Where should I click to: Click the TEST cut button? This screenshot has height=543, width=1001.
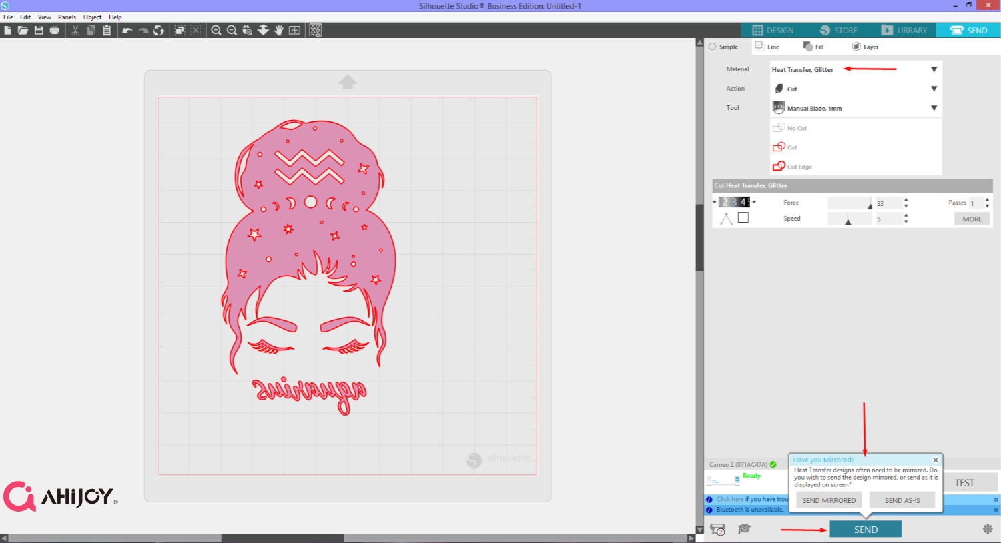click(964, 482)
